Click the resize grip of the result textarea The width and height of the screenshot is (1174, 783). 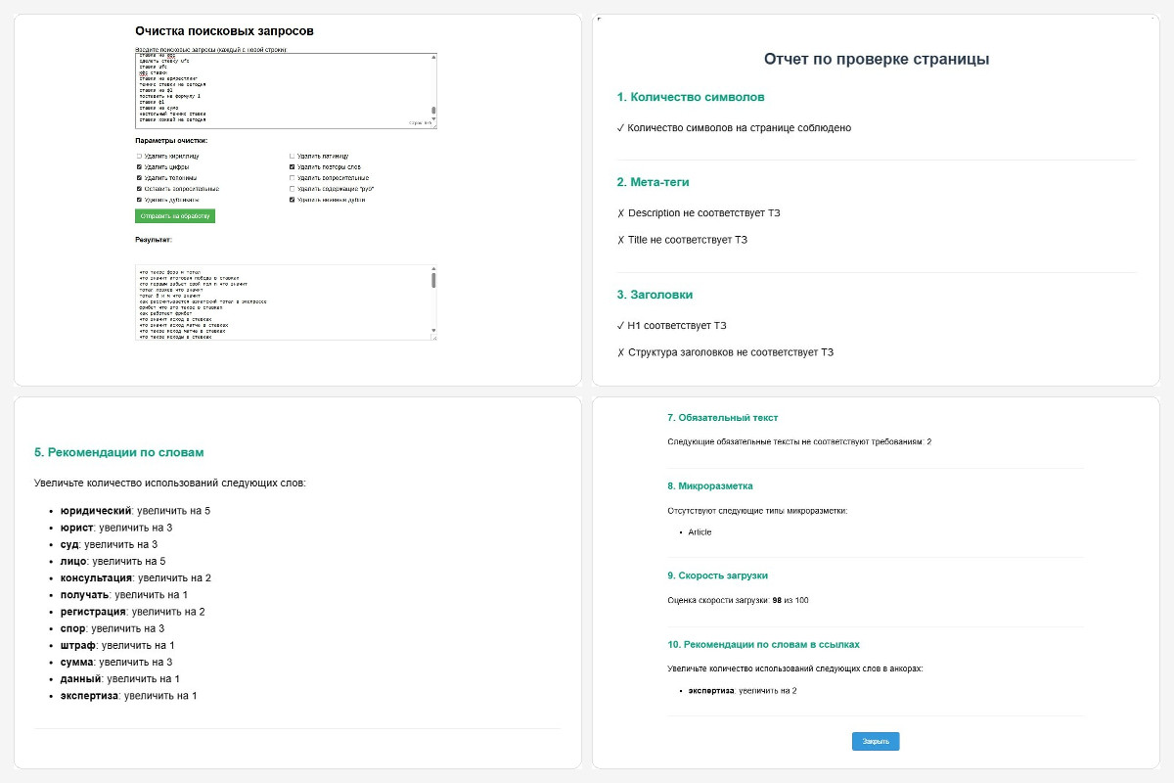[433, 339]
